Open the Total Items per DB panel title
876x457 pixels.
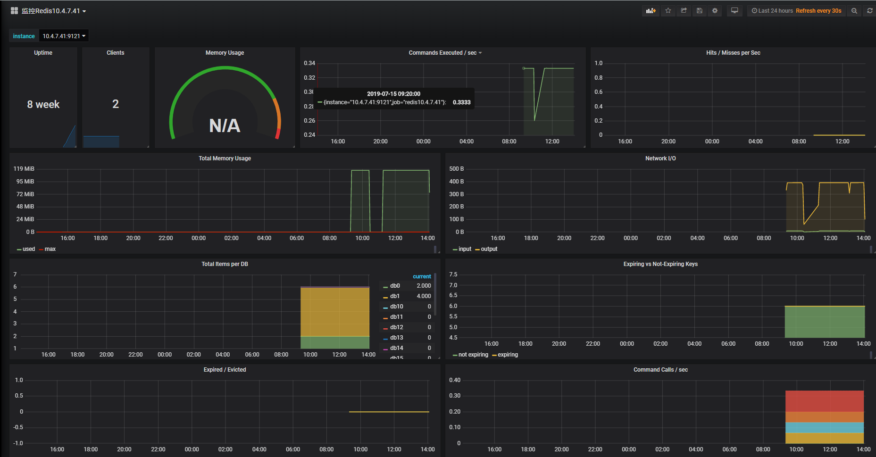click(x=225, y=264)
